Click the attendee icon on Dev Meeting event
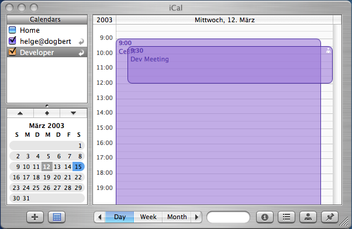 point(328,51)
